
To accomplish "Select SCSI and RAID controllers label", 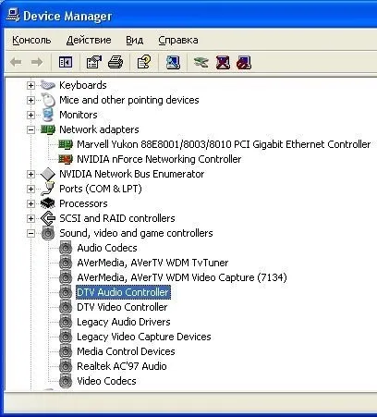I will tap(117, 218).
